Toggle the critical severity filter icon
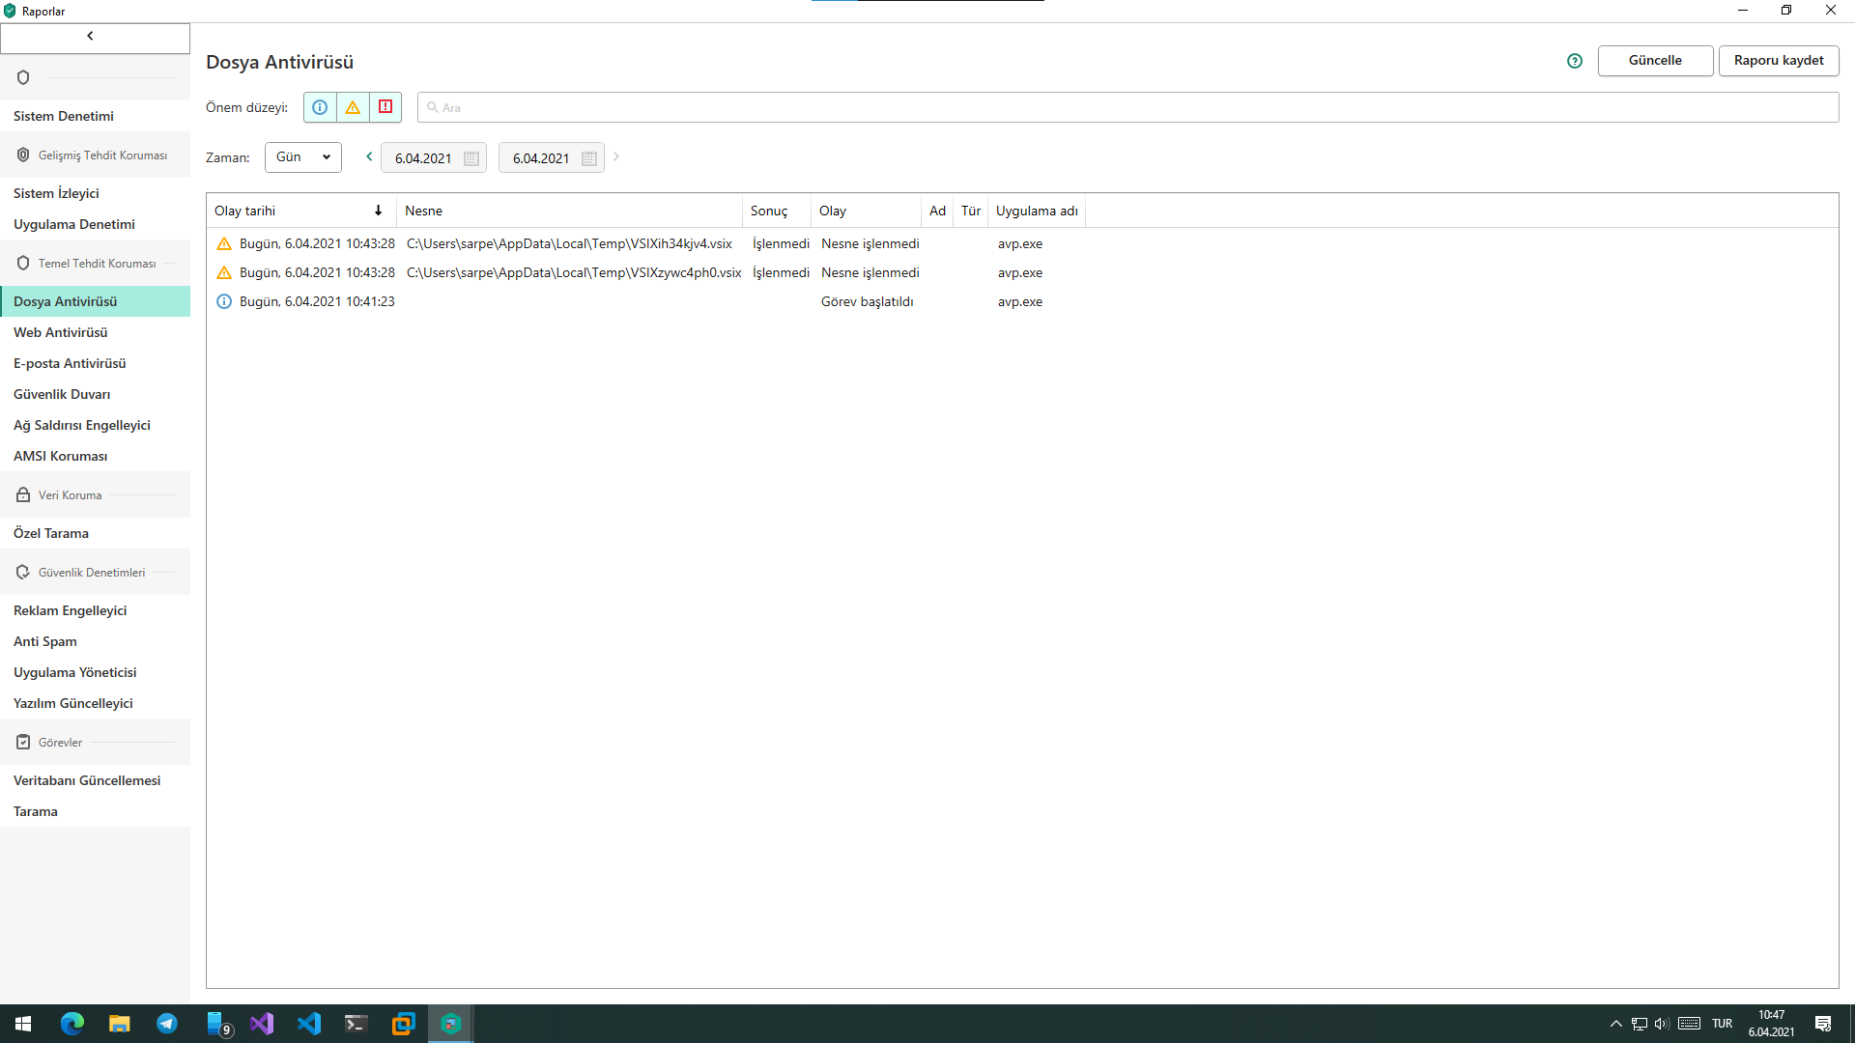This screenshot has width=1855, height=1043. click(385, 107)
